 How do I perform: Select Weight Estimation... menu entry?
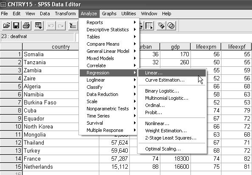click(172, 131)
